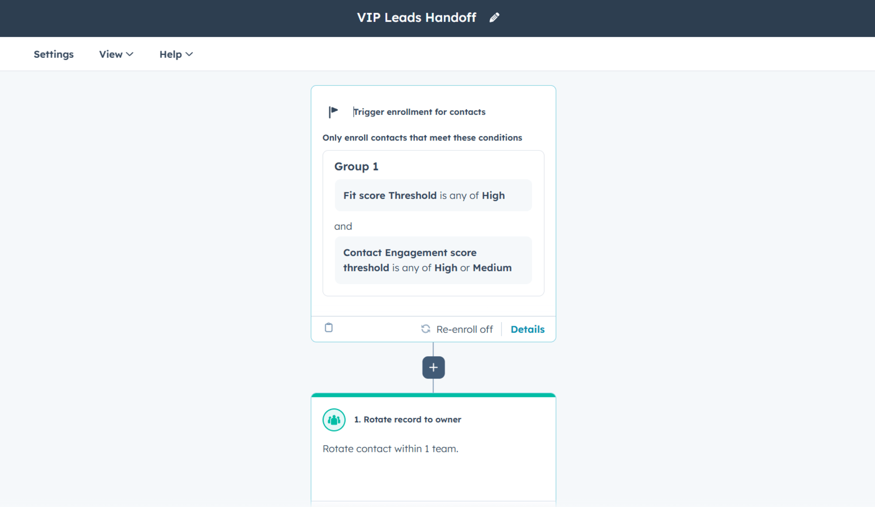Open the View dropdown menu

point(116,54)
